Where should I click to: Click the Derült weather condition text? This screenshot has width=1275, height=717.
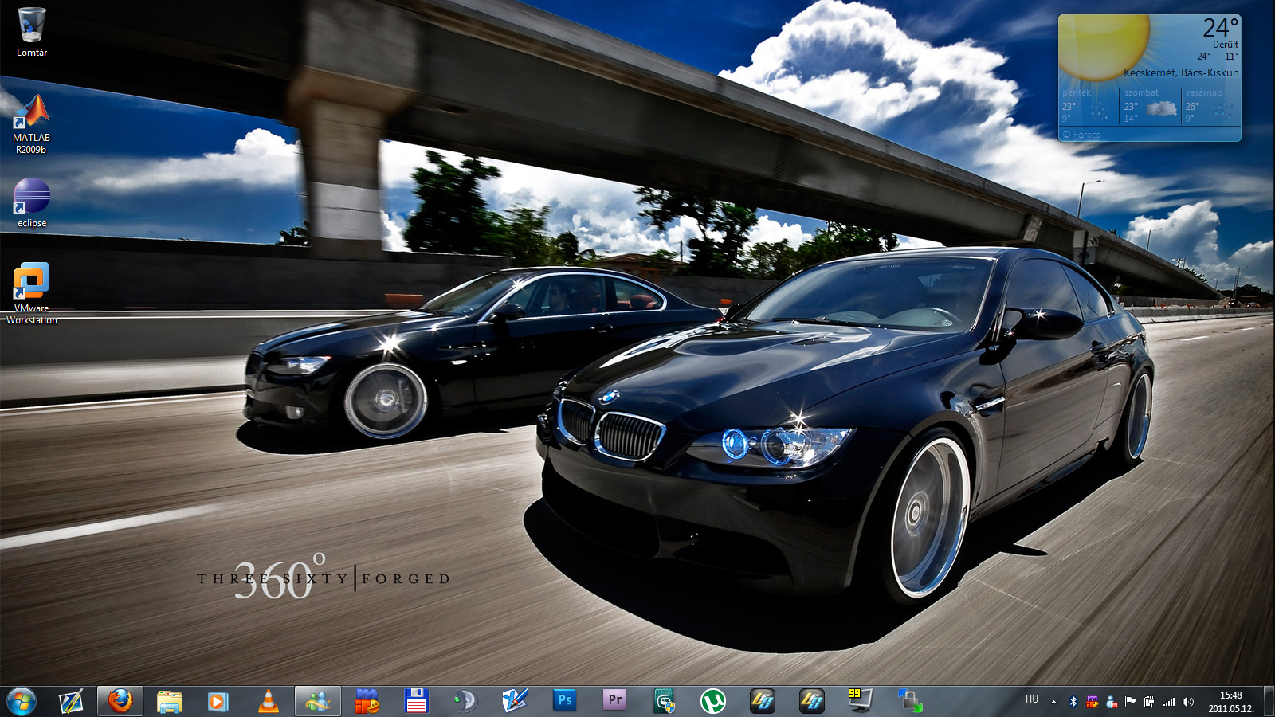pyautogui.click(x=1226, y=45)
